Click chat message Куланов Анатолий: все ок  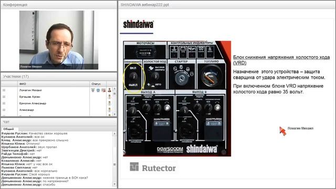coord(23,136)
